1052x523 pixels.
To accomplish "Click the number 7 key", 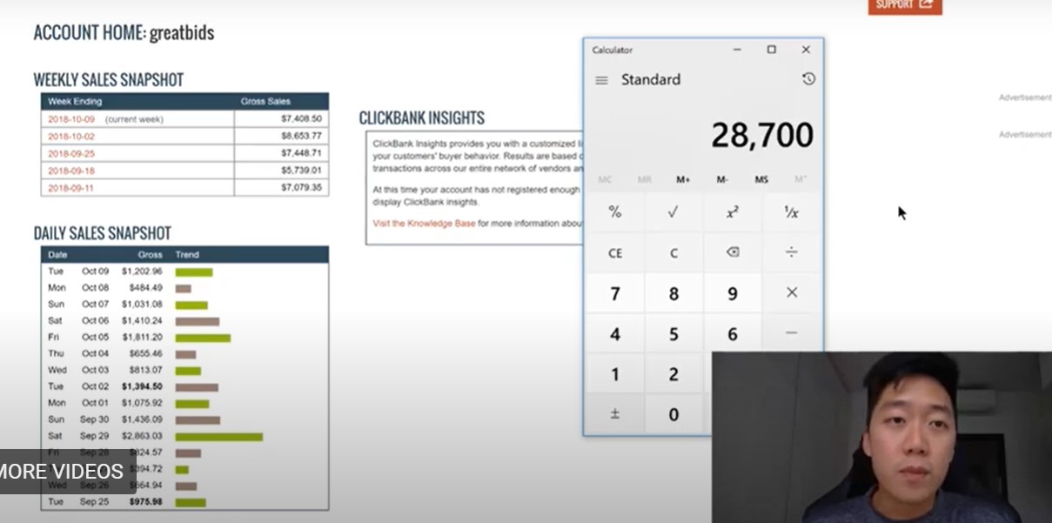I will [614, 294].
